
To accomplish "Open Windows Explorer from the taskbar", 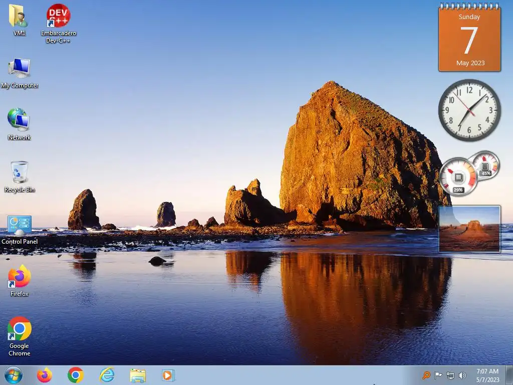I will [x=138, y=375].
